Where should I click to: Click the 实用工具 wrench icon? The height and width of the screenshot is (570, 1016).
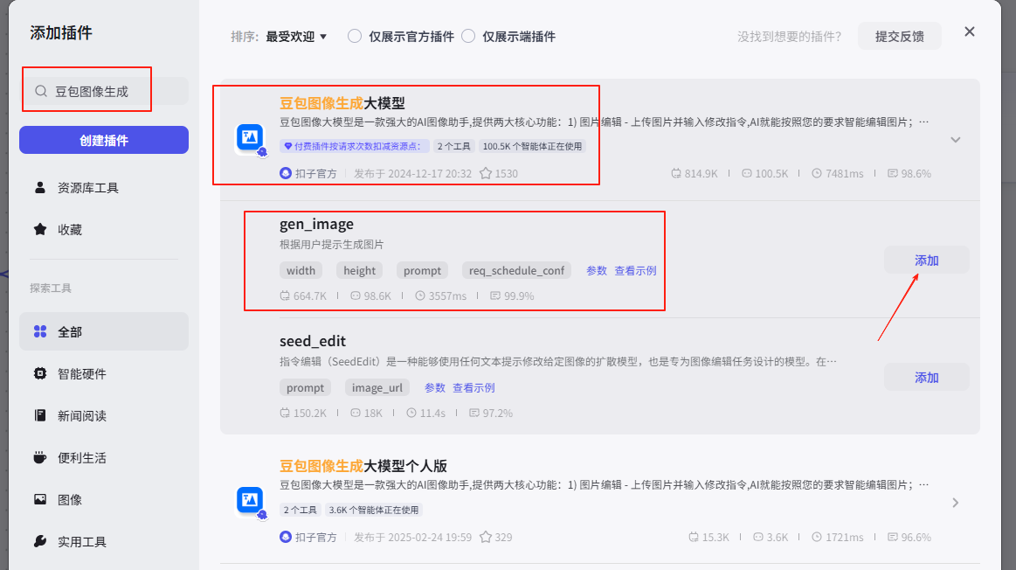tap(40, 541)
